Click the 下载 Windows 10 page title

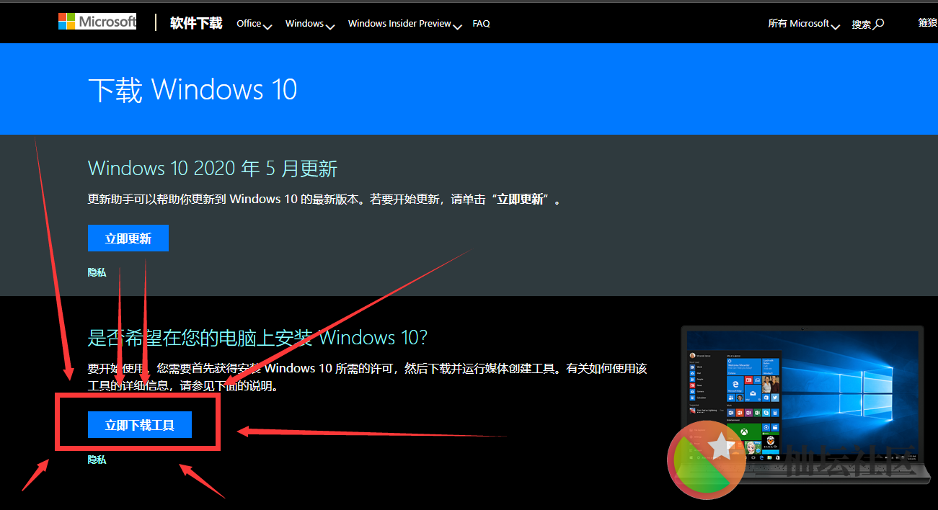[x=193, y=90]
